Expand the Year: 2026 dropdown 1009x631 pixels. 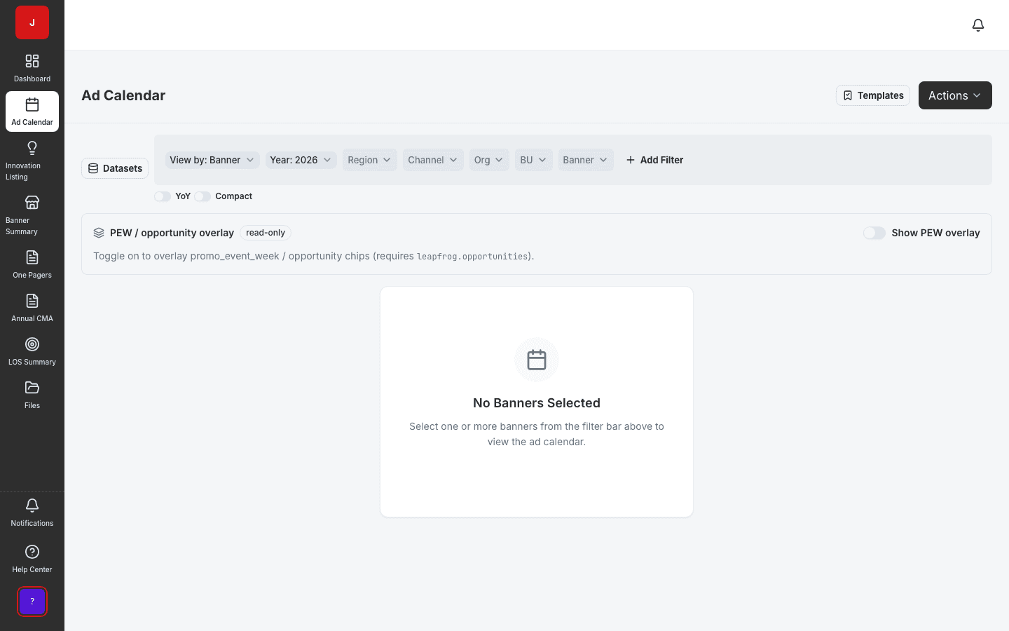coord(301,160)
